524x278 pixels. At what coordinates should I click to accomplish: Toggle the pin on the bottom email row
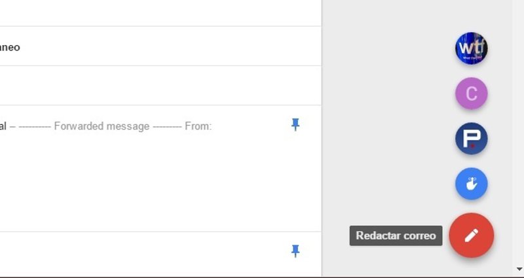pos(295,251)
